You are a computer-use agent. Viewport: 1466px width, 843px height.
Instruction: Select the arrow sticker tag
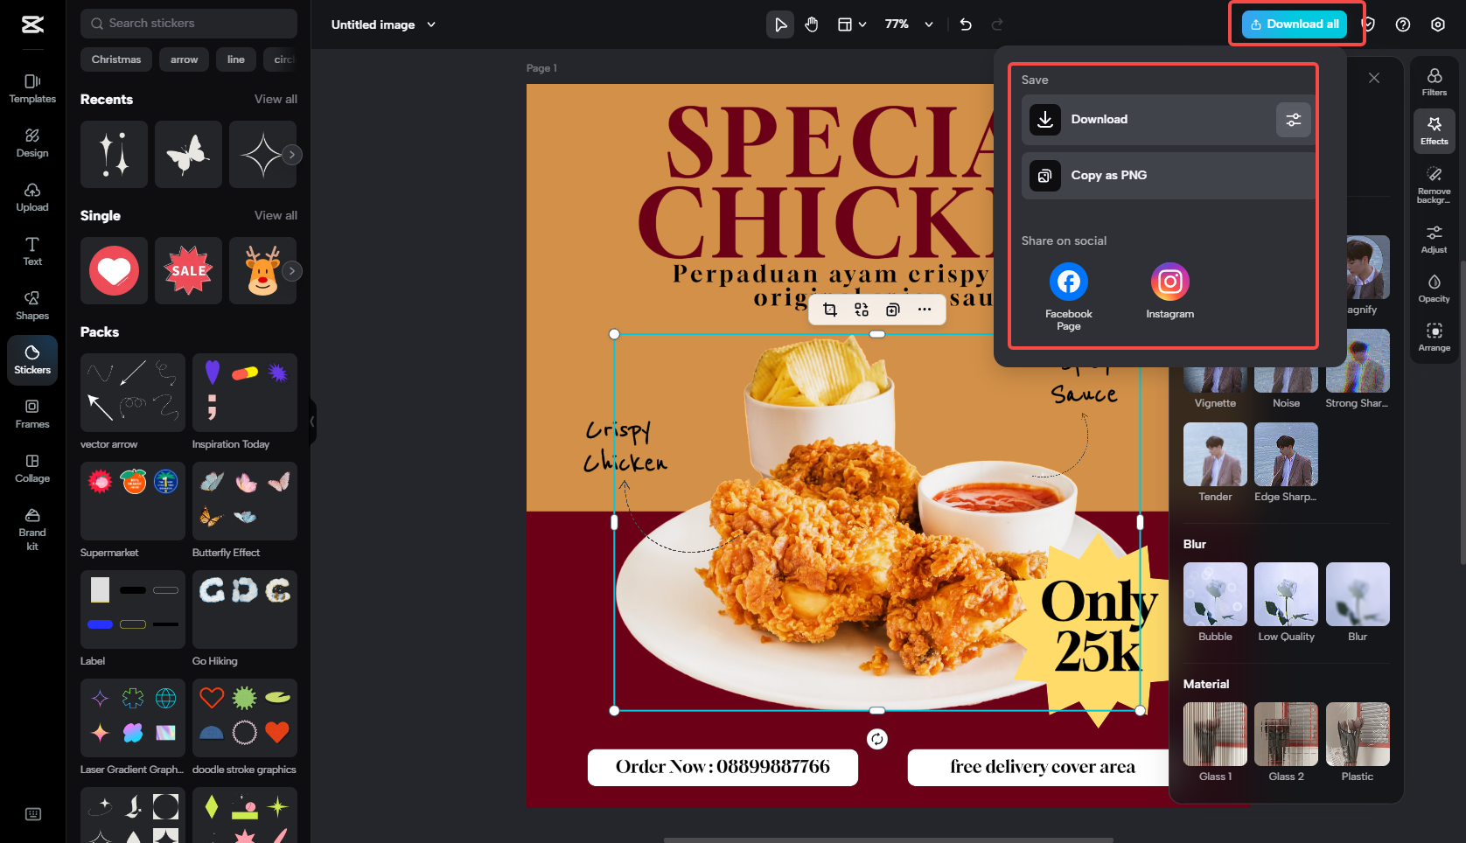(184, 59)
